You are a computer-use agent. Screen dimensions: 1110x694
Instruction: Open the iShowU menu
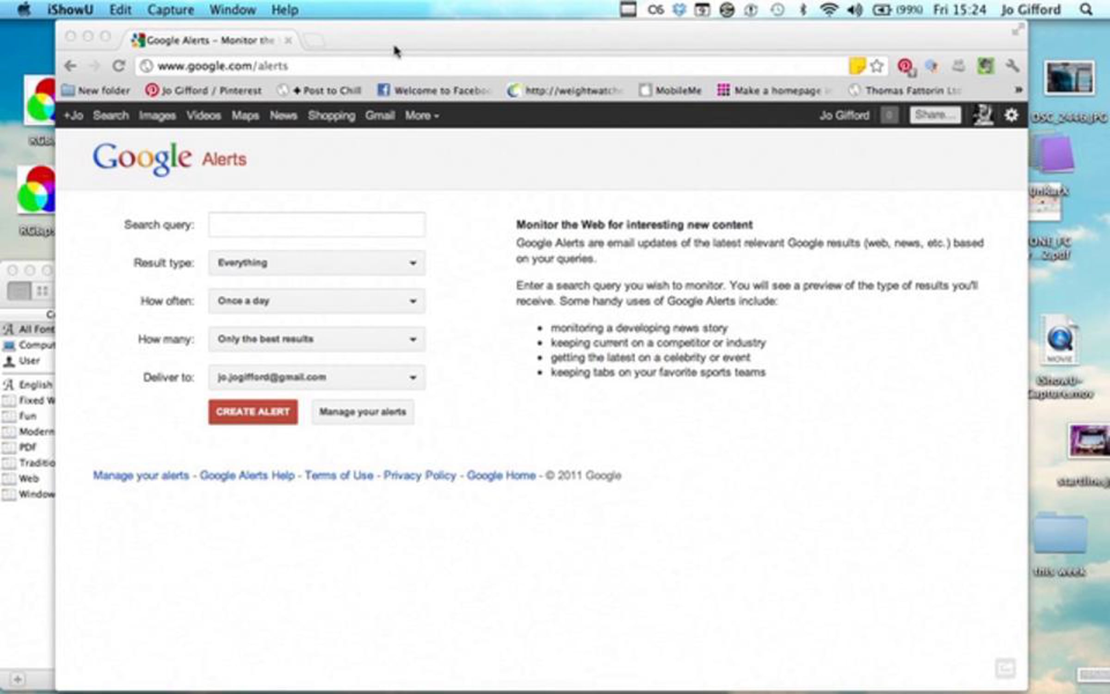pyautogui.click(x=70, y=10)
